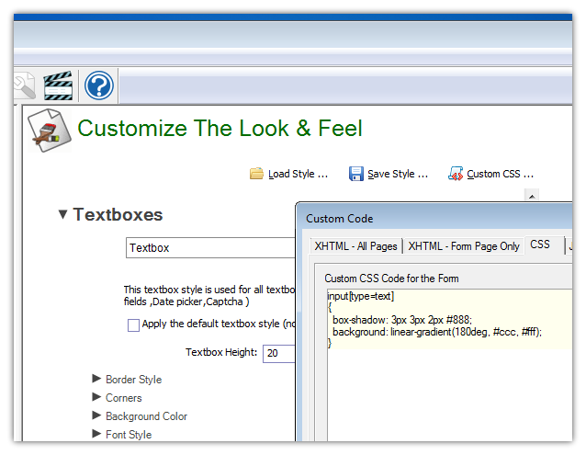Open the blue question mark help icon
The width and height of the screenshot is (586, 455).
(x=99, y=85)
